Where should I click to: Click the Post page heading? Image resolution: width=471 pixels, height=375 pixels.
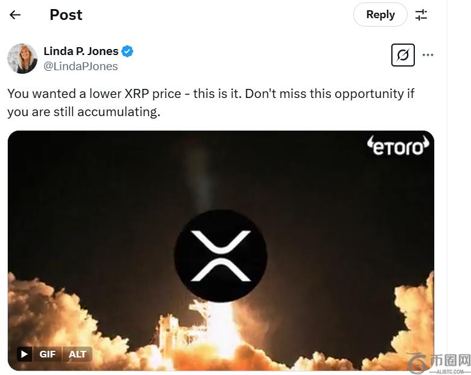[66, 15]
